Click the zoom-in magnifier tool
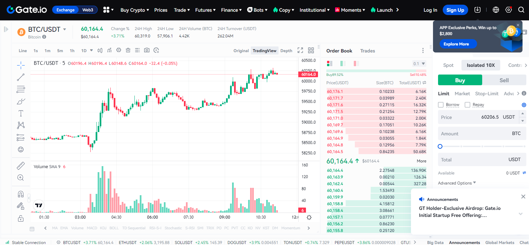 pyautogui.click(x=21, y=177)
